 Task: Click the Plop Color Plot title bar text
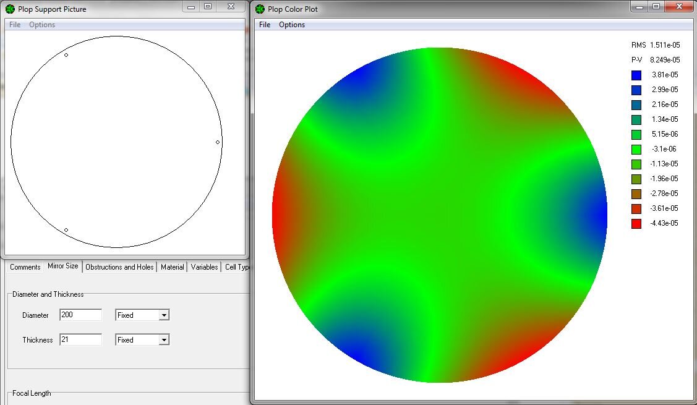[x=293, y=9]
